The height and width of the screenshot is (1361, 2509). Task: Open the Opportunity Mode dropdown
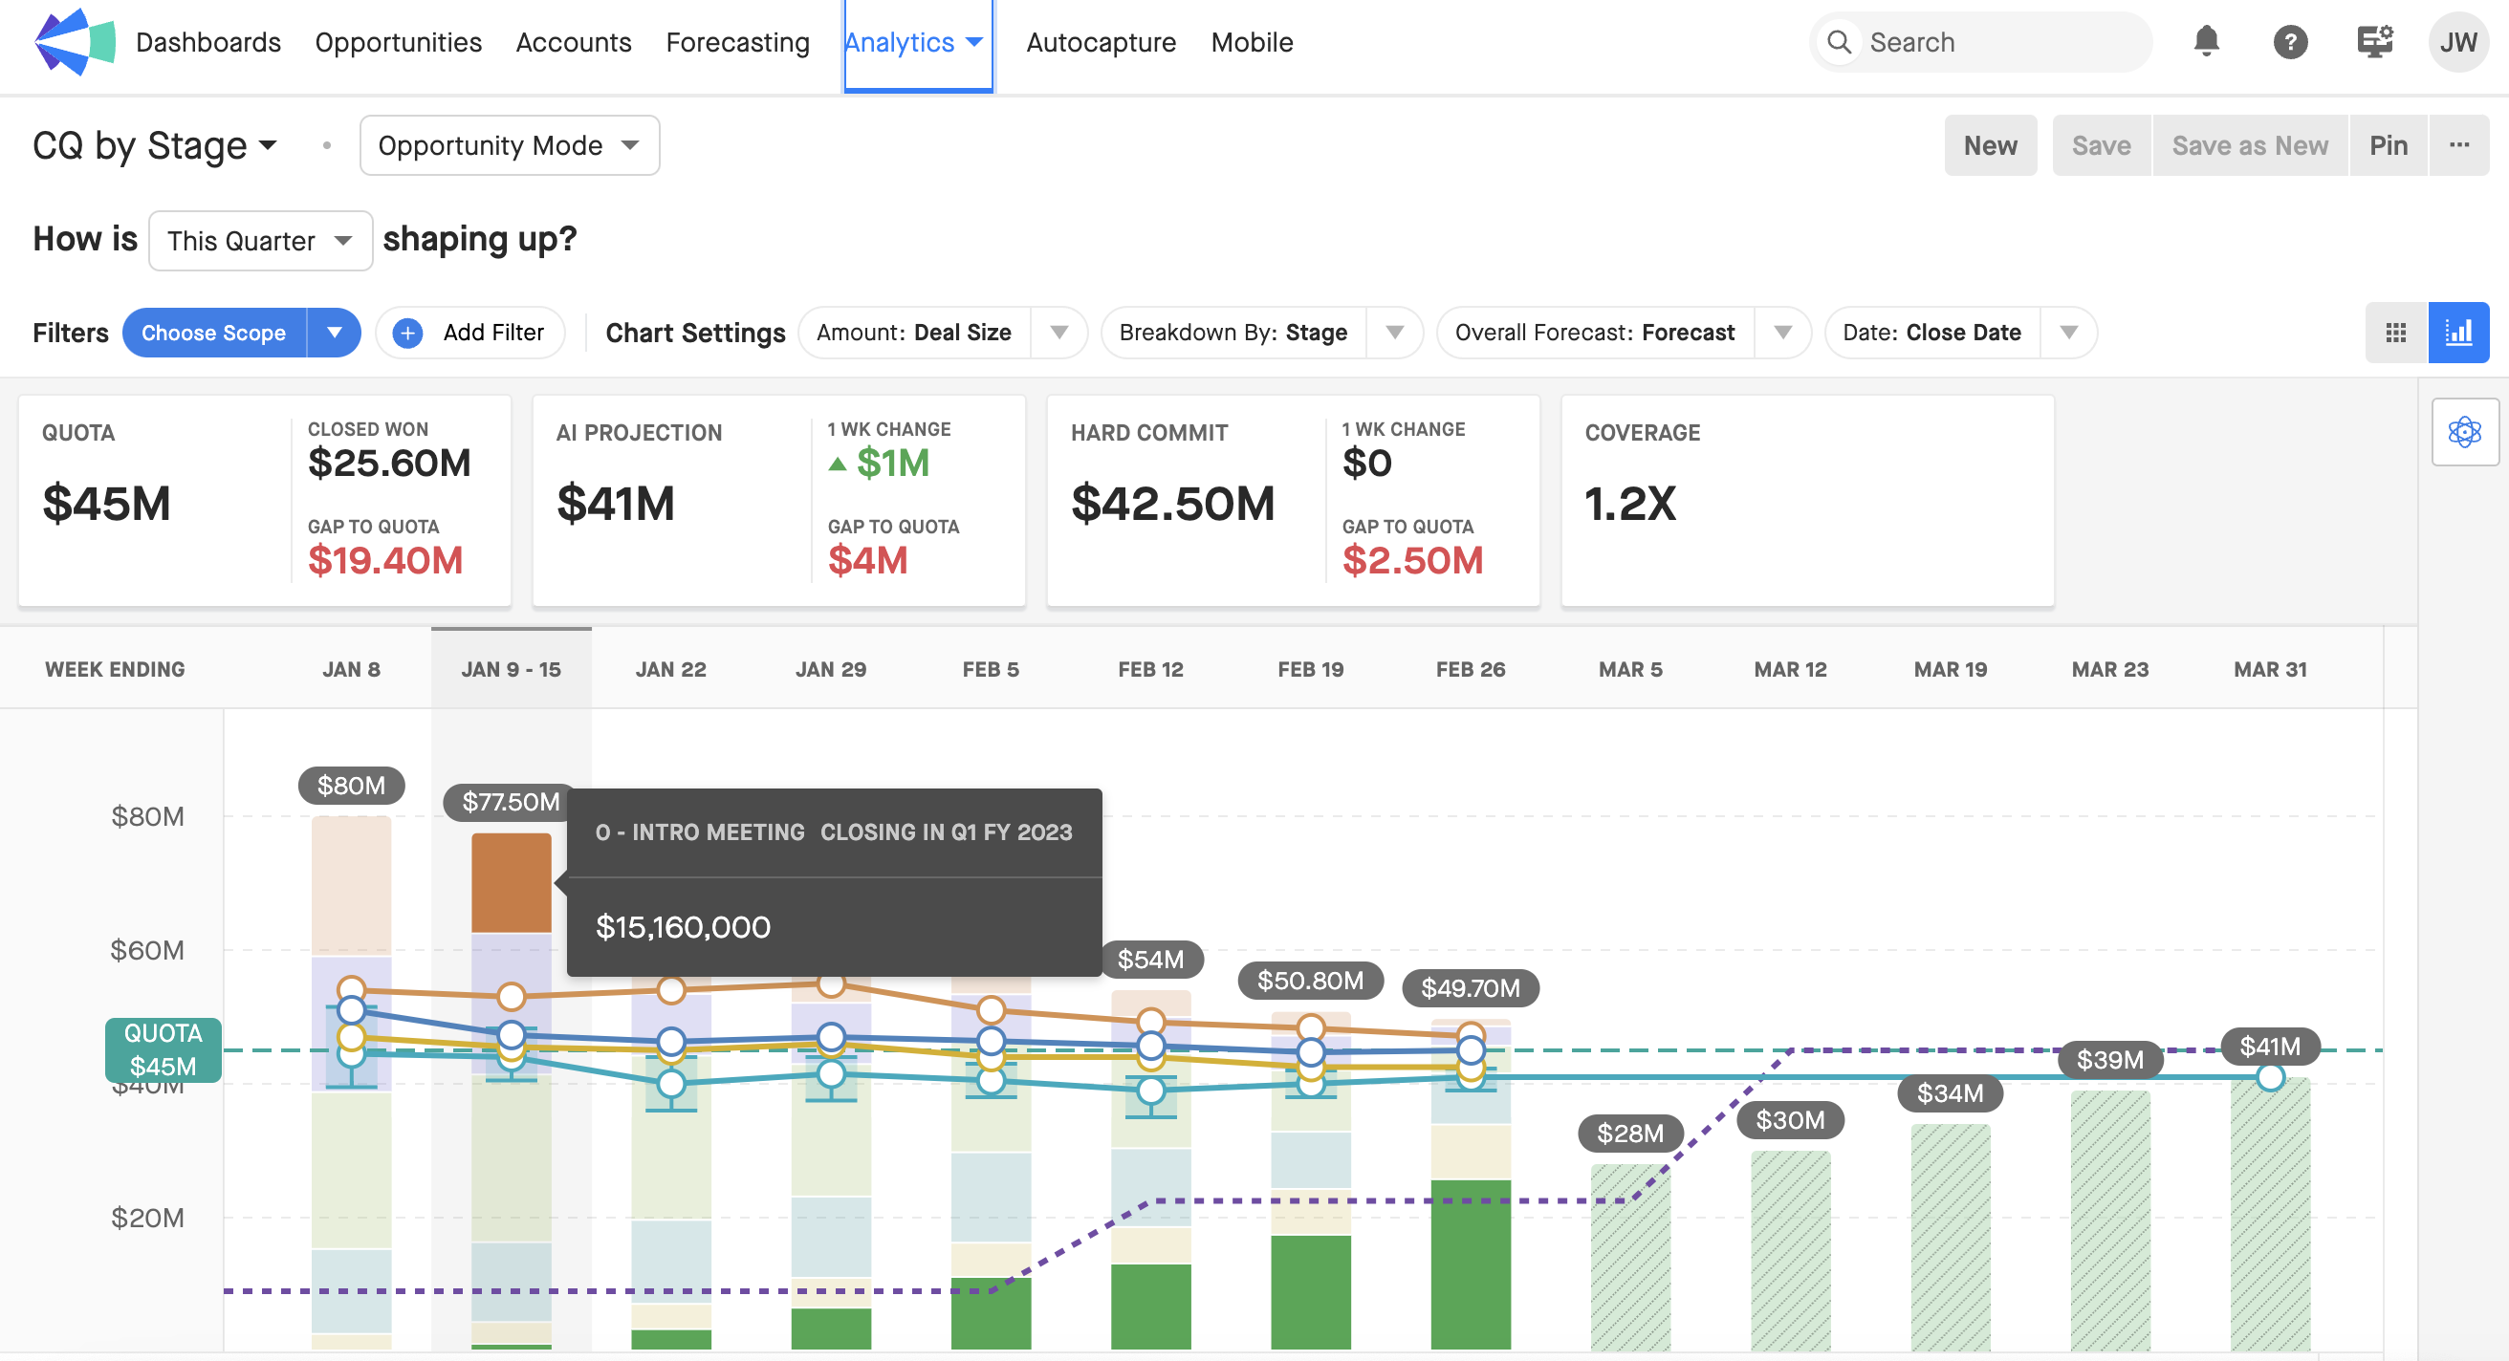510,145
